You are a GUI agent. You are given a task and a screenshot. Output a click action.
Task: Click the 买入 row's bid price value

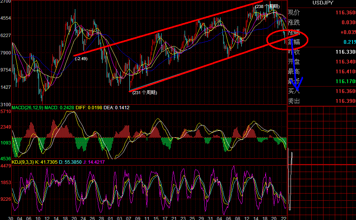(x=345, y=91)
